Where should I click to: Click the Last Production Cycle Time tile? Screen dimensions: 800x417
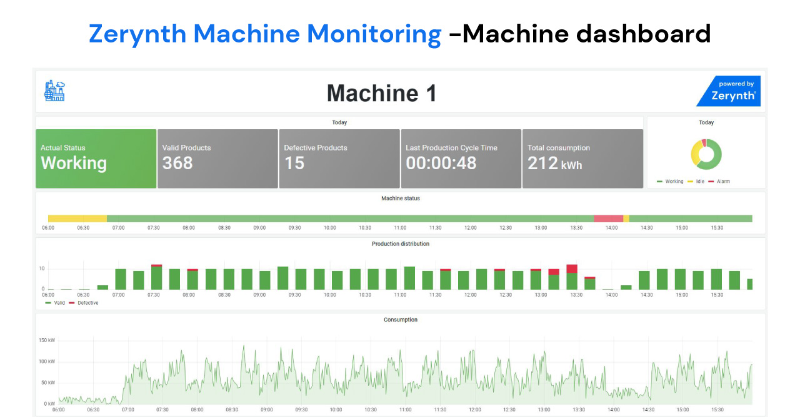(x=461, y=159)
